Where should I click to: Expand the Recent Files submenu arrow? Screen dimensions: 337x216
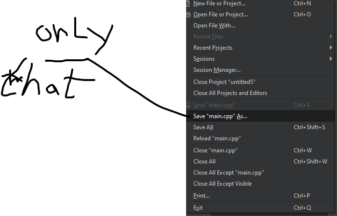(x=331, y=37)
